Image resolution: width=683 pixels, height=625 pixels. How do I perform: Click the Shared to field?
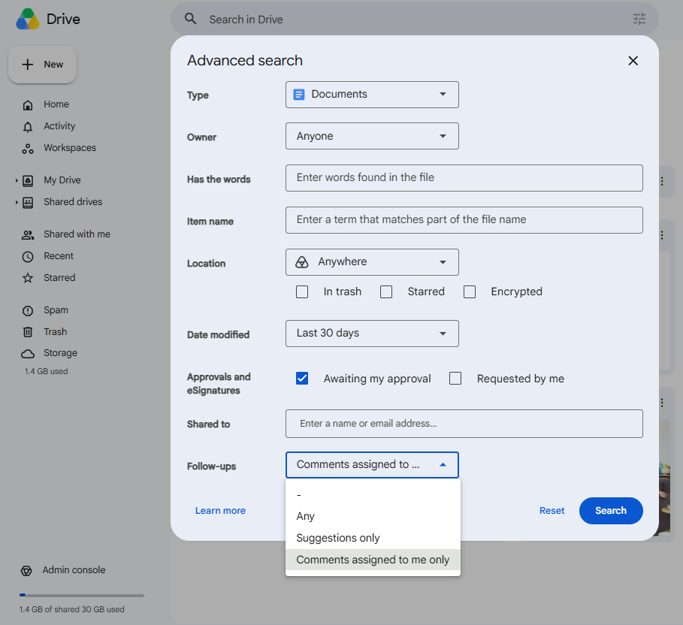(464, 424)
